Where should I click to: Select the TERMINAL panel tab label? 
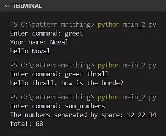point(27,6)
